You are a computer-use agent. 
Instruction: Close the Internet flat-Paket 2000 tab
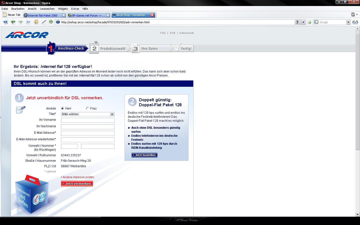click(64, 15)
